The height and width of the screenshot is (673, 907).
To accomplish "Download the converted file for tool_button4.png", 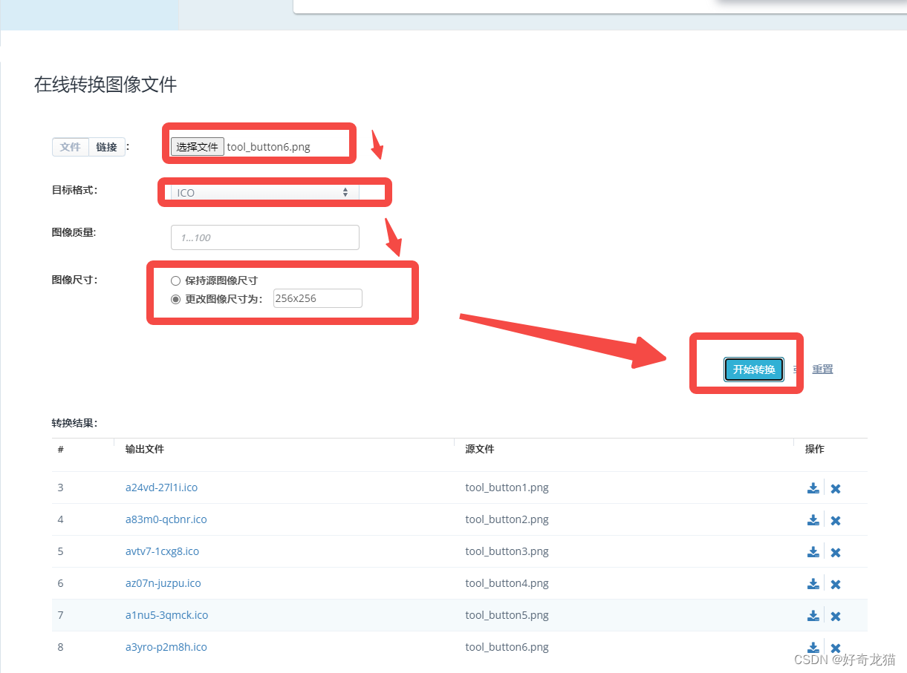I will pos(813,583).
